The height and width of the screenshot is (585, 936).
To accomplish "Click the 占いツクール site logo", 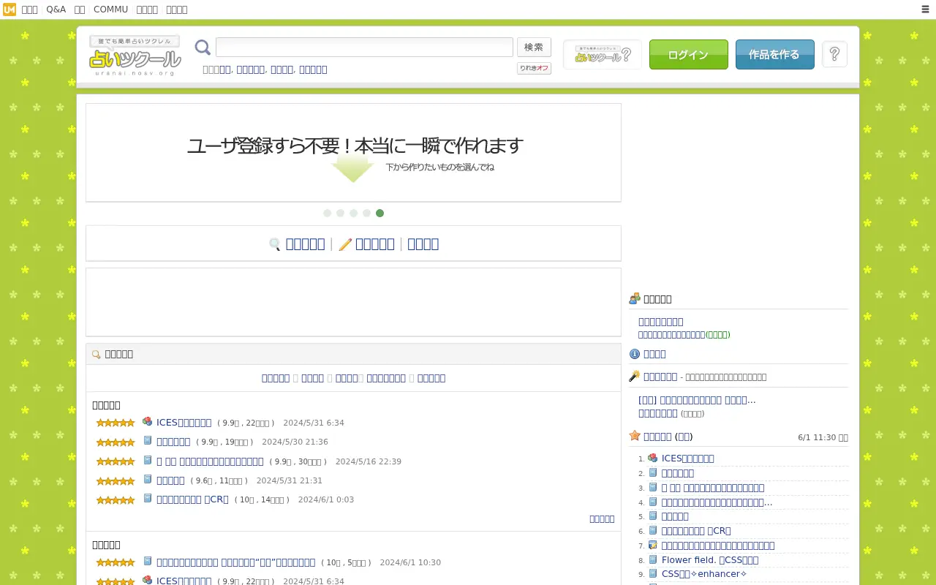I will tap(135, 55).
